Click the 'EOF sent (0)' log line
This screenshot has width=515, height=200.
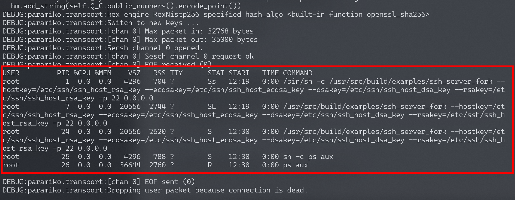(170, 182)
